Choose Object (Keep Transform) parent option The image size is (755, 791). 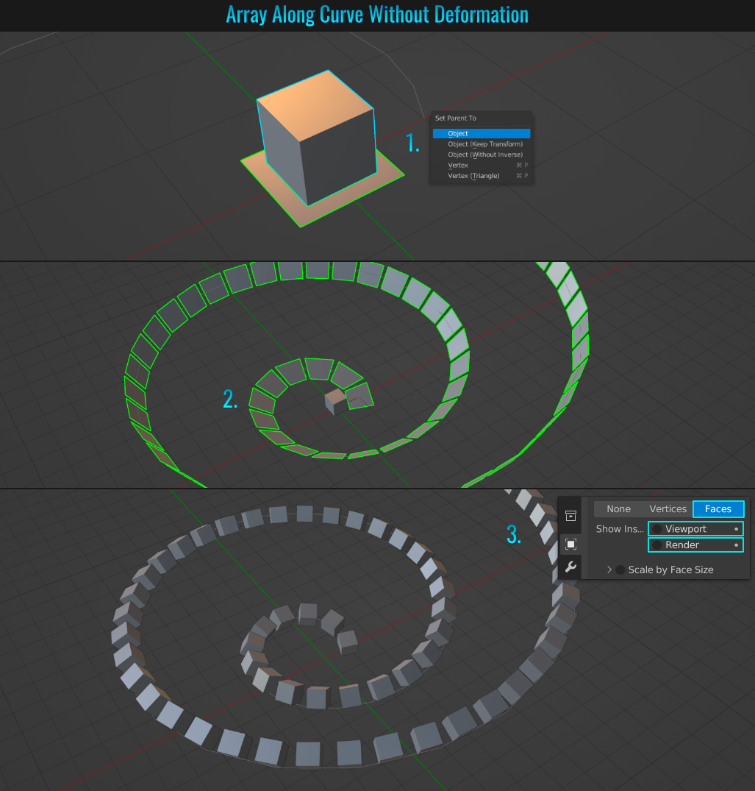[482, 143]
